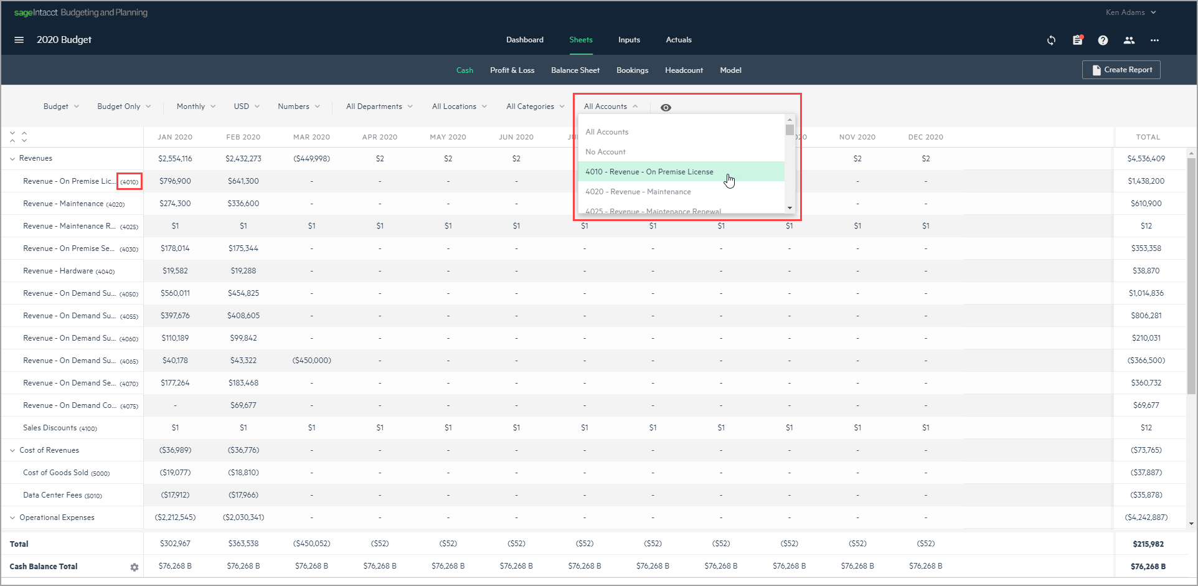Collapse all rows arrows icon
The height and width of the screenshot is (586, 1198).
(12, 136)
